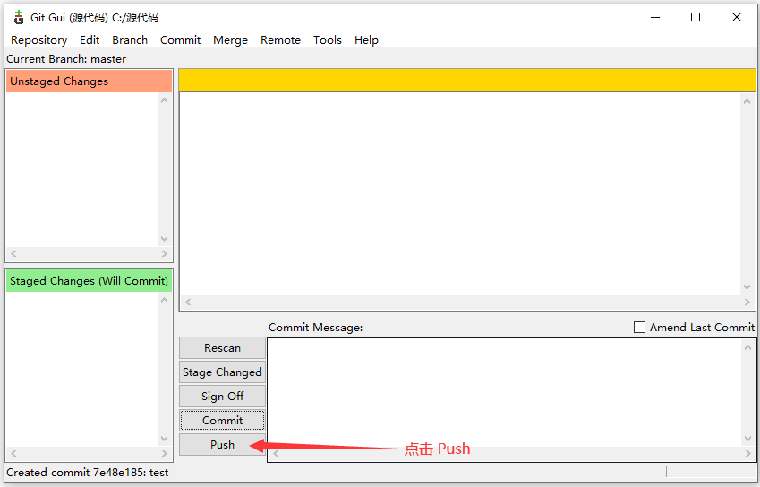Click right arrow of Unstaged Changes horizontal scrollbar
Viewport: 760px width, 487px height.
coord(165,254)
